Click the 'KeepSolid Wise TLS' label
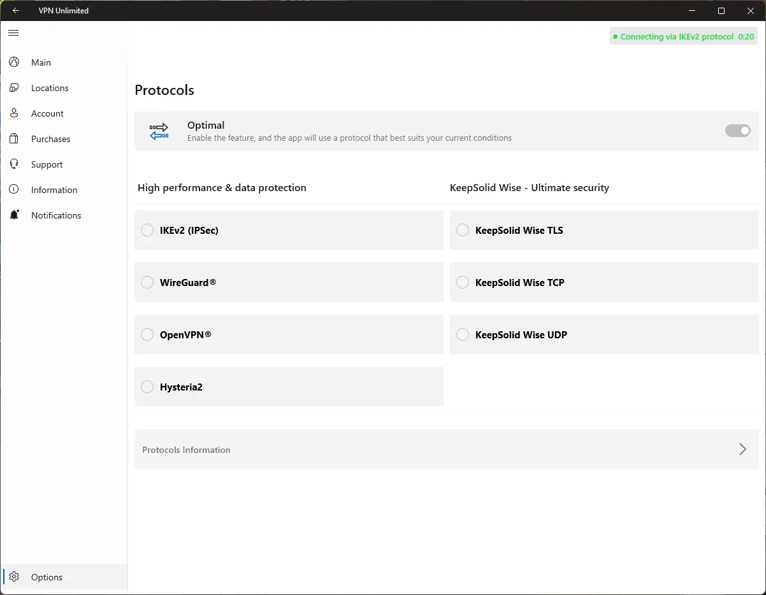The height and width of the screenshot is (595, 766). pos(519,231)
